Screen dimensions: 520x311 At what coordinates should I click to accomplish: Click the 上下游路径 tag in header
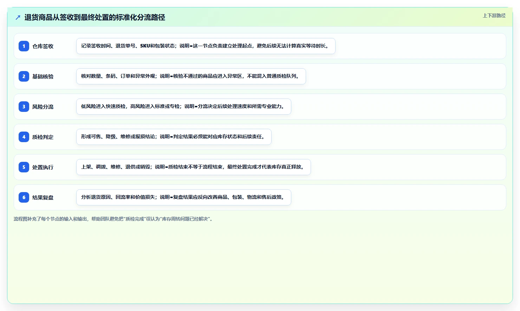pyautogui.click(x=494, y=15)
